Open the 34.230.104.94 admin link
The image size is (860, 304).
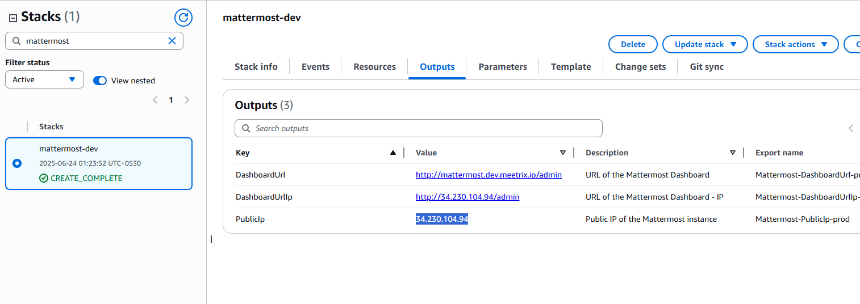tap(467, 197)
